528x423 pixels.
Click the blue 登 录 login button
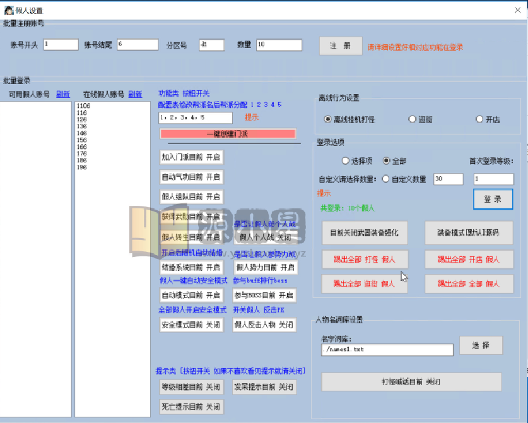coord(492,199)
